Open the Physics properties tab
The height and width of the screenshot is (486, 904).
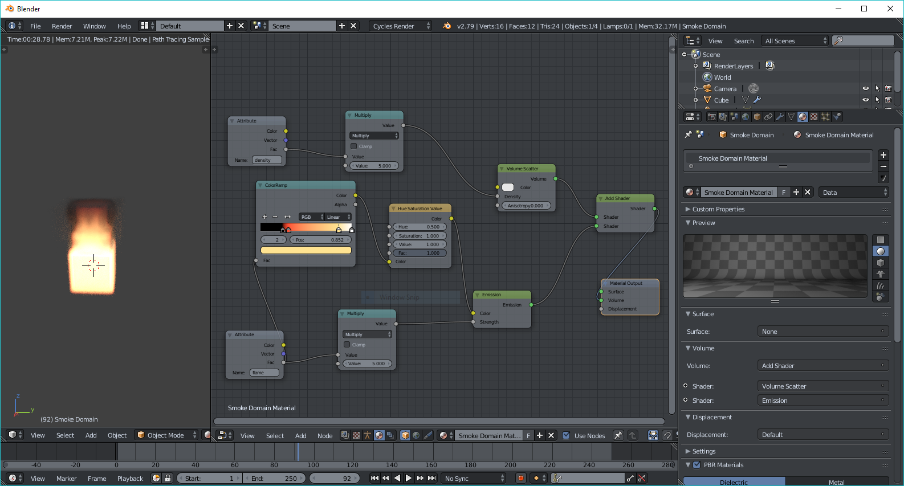tap(837, 117)
